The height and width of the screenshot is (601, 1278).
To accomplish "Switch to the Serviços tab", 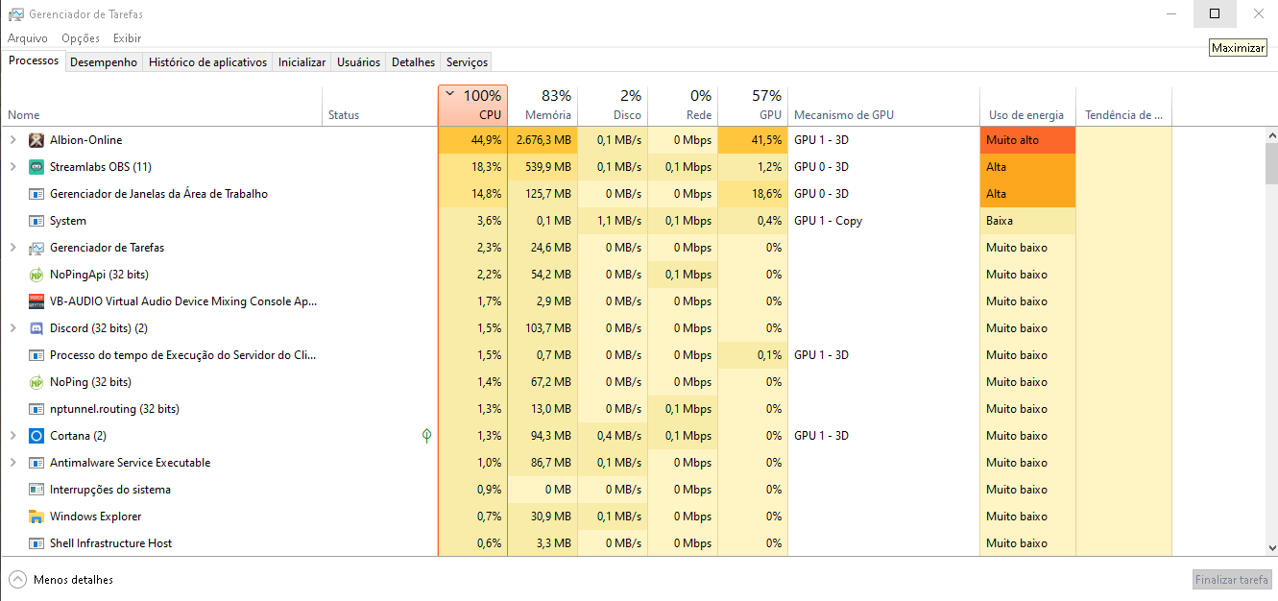I will tap(467, 62).
